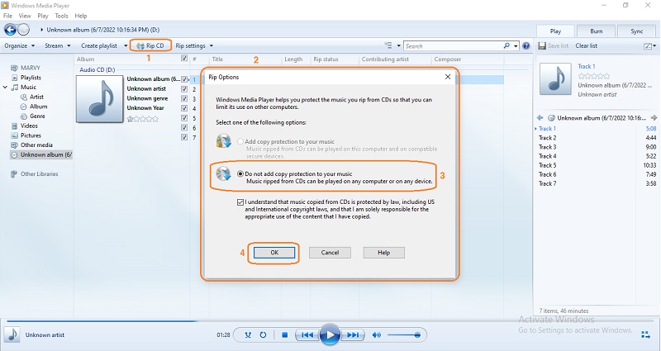This screenshot has height=351, width=661.
Task: Uncheck the checkbox for track 3
Action: pyautogui.click(x=184, y=98)
